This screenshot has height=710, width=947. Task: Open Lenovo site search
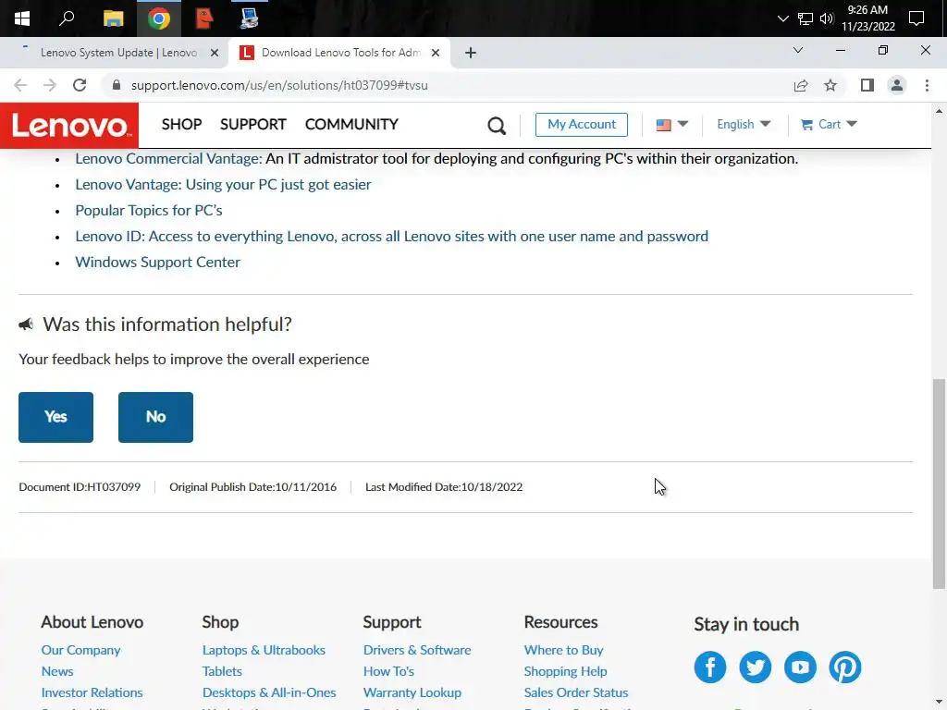497,126
